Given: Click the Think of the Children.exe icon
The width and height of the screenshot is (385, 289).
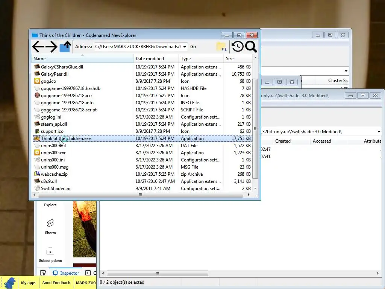Looking at the screenshot, I should click(x=37, y=138).
